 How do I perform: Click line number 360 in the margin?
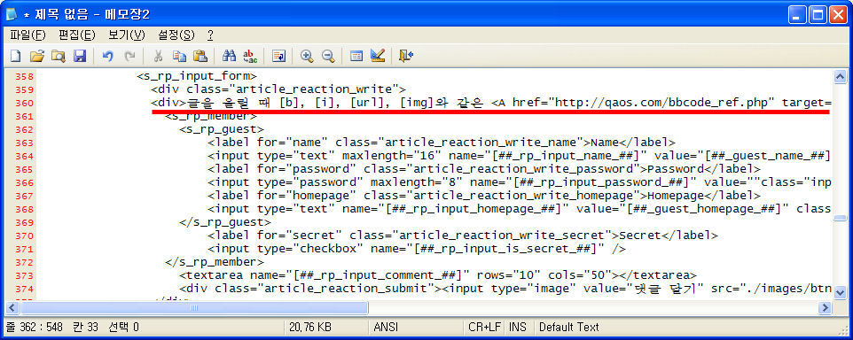pyautogui.click(x=25, y=103)
